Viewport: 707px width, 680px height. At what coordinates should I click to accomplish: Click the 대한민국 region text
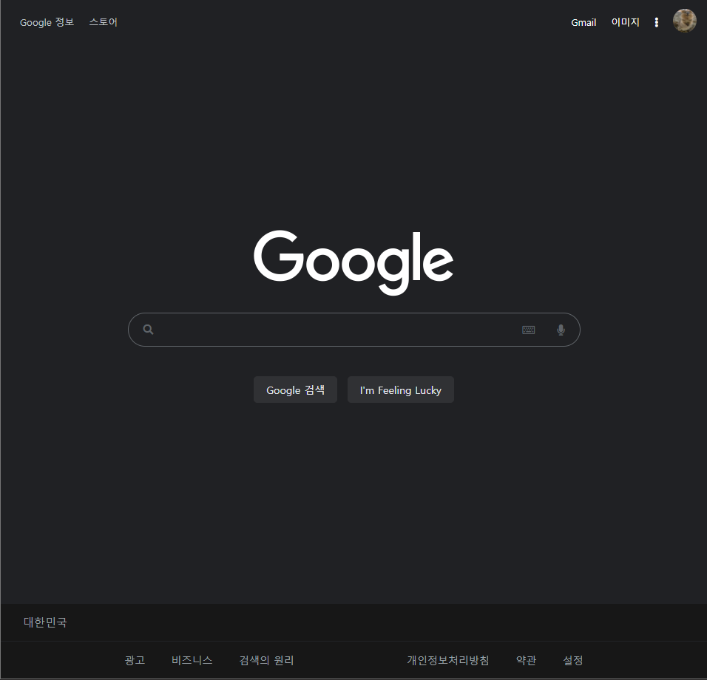click(x=45, y=622)
